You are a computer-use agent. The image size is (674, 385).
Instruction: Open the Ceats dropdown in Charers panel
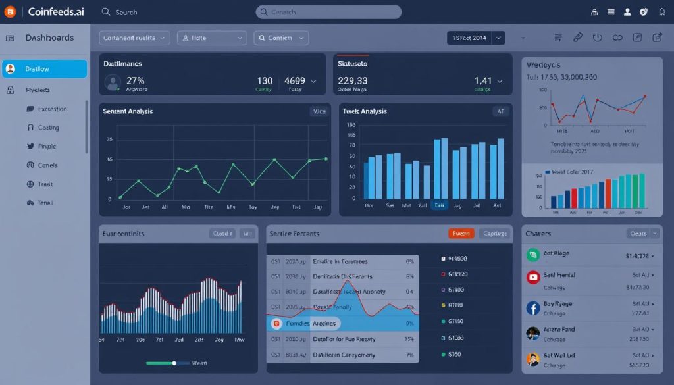pos(642,234)
